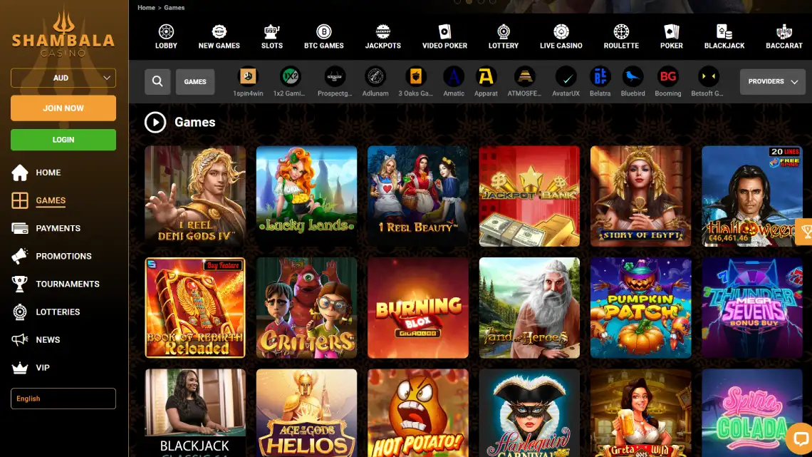Filter by 3 Oaks Gaming provider
The width and height of the screenshot is (812, 457).
(415, 82)
